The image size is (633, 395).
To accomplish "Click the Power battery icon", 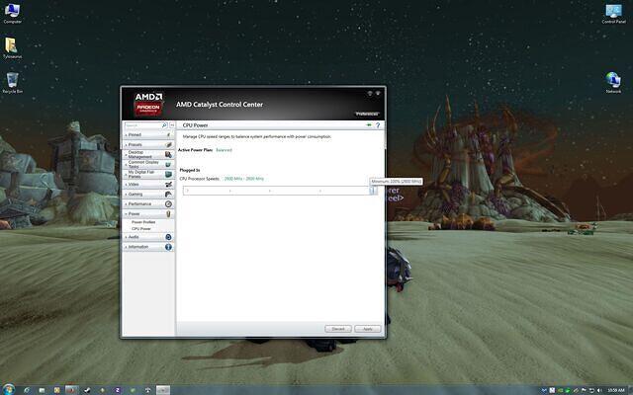I will coord(168,213).
